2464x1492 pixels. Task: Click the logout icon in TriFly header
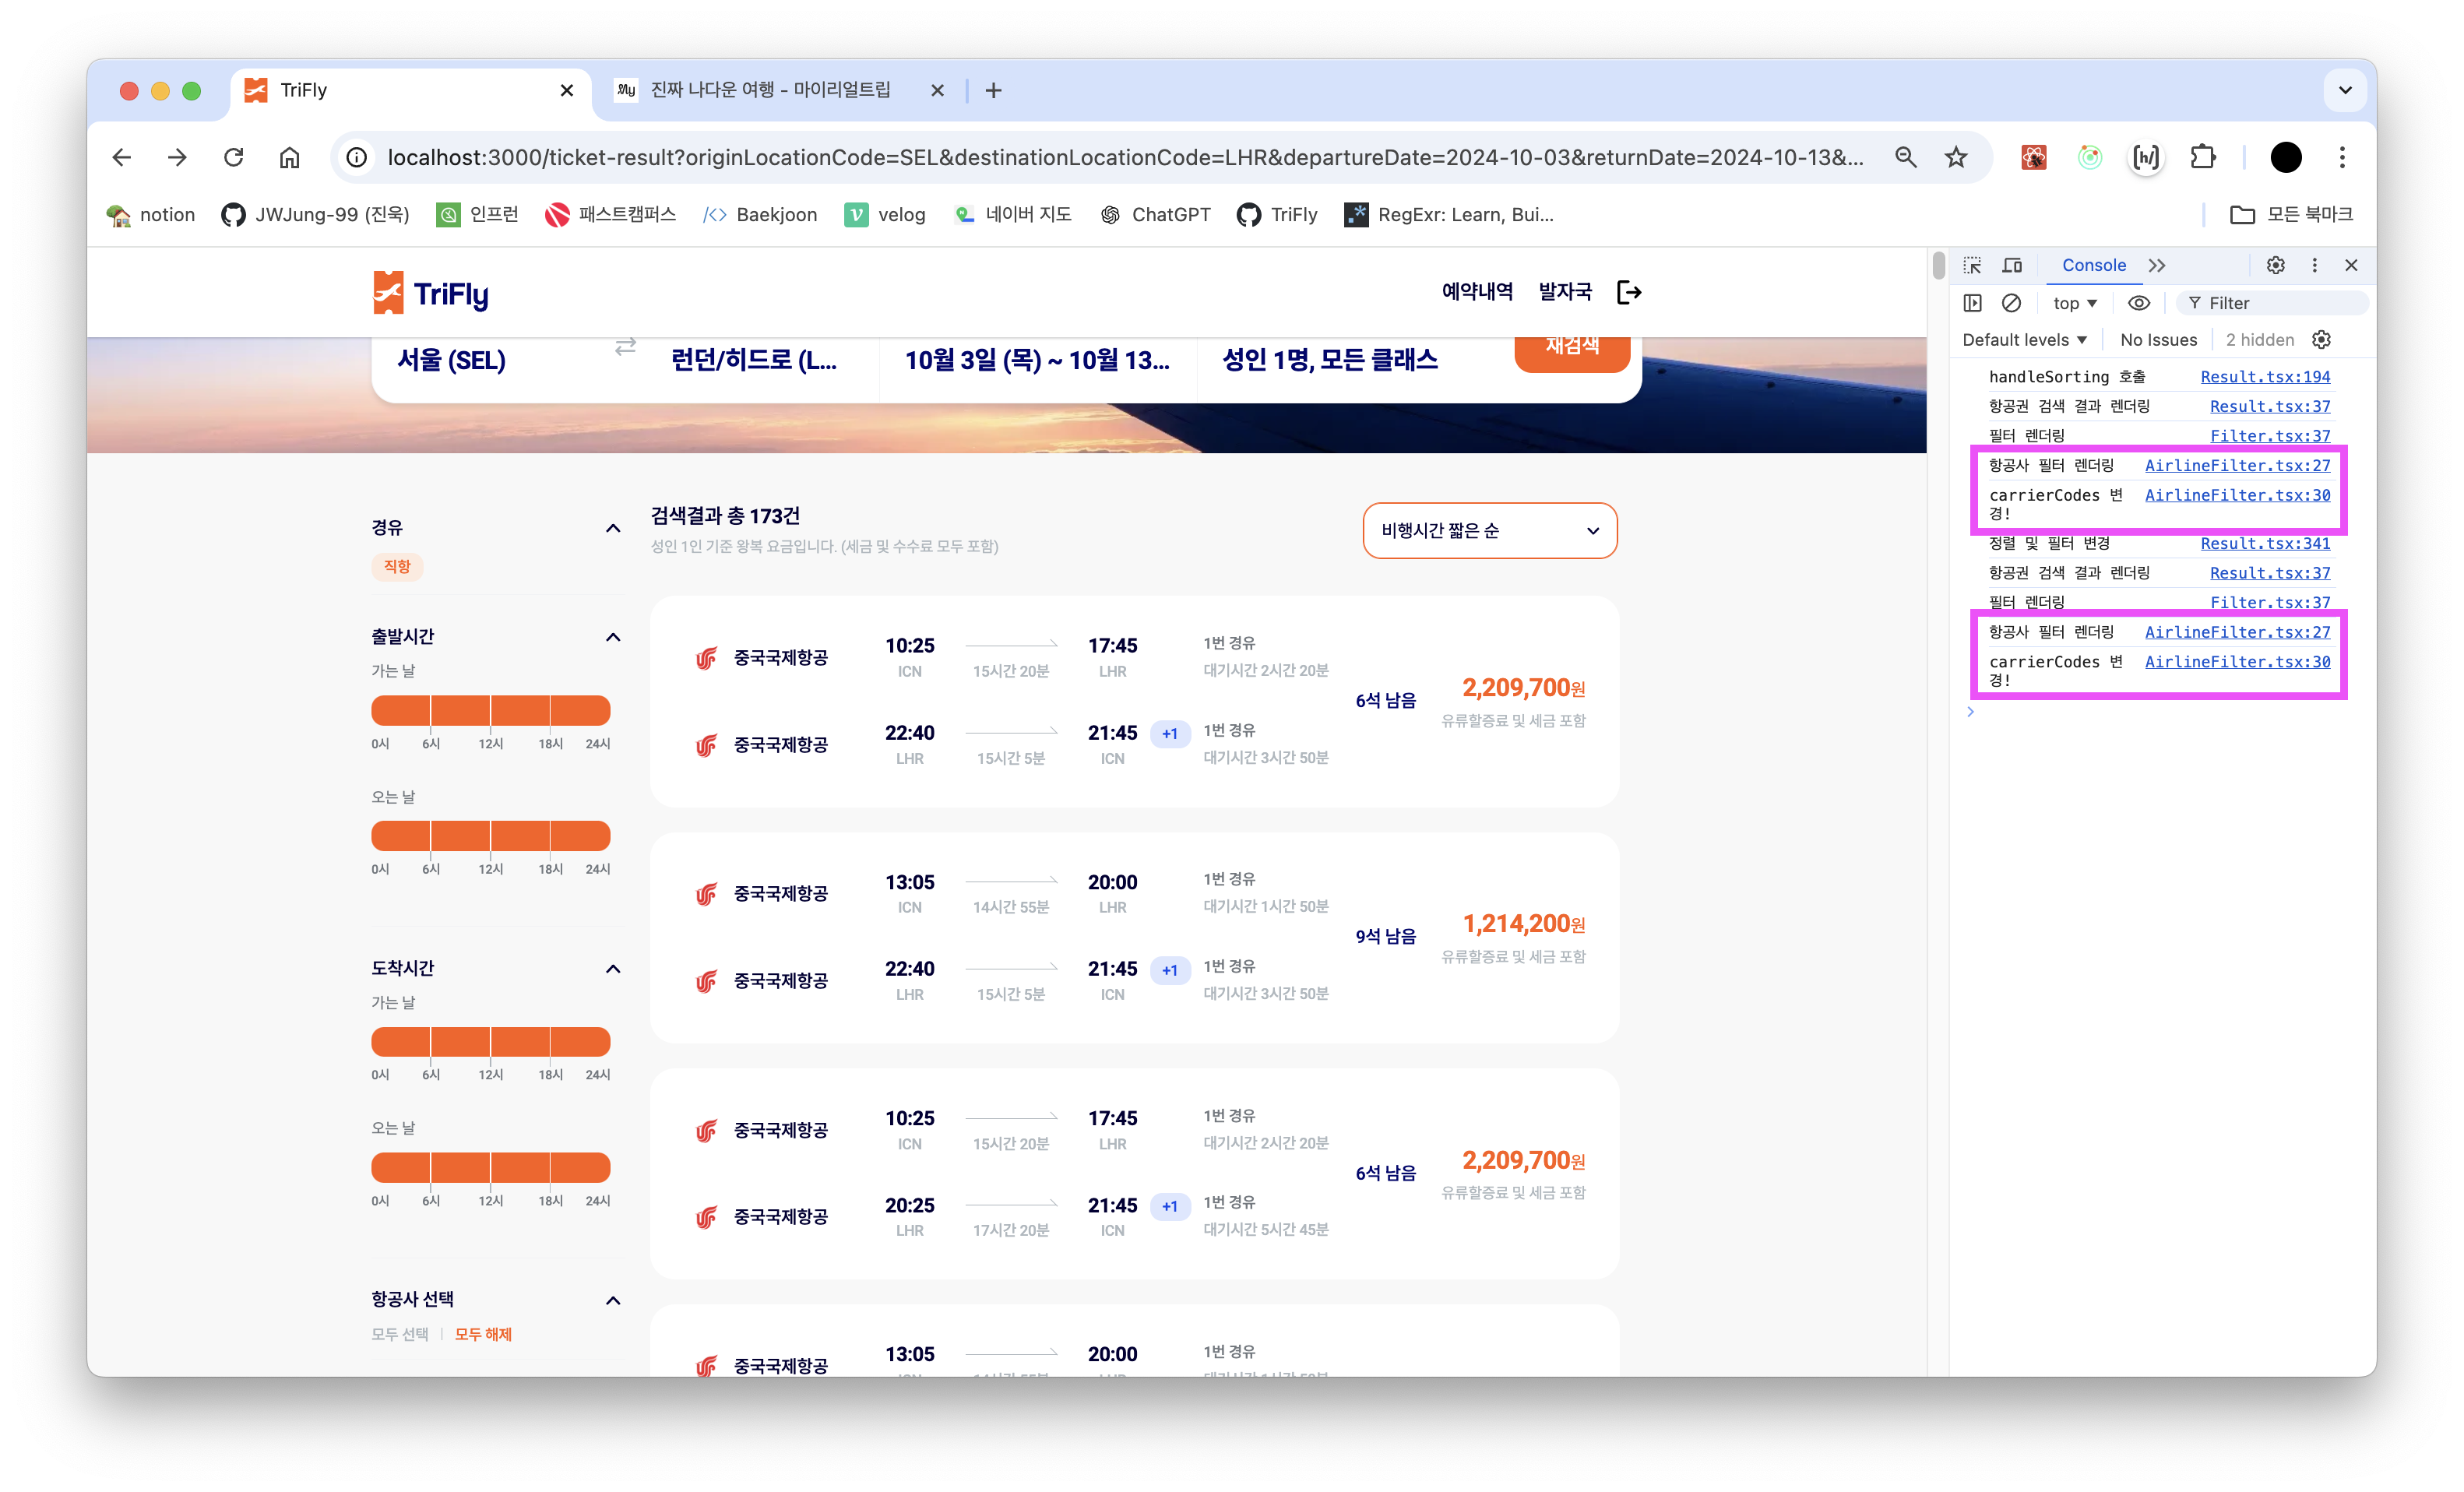1629,292
